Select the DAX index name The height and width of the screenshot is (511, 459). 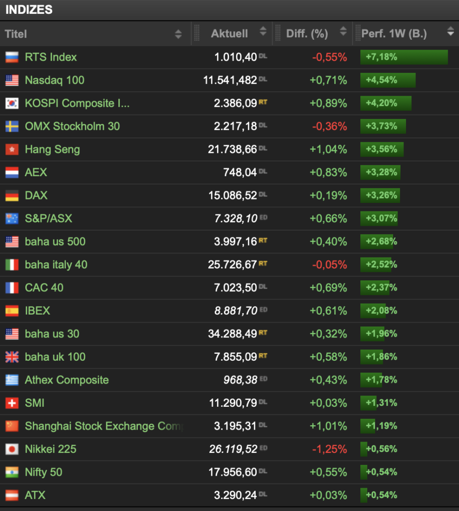[x=36, y=195]
